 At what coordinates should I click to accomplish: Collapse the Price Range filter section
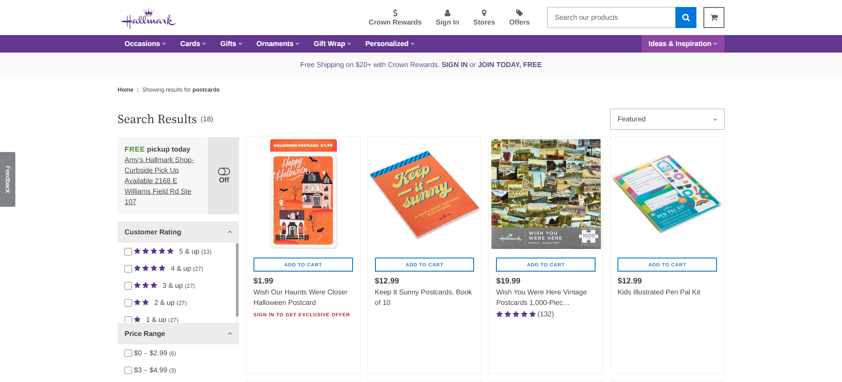229,334
